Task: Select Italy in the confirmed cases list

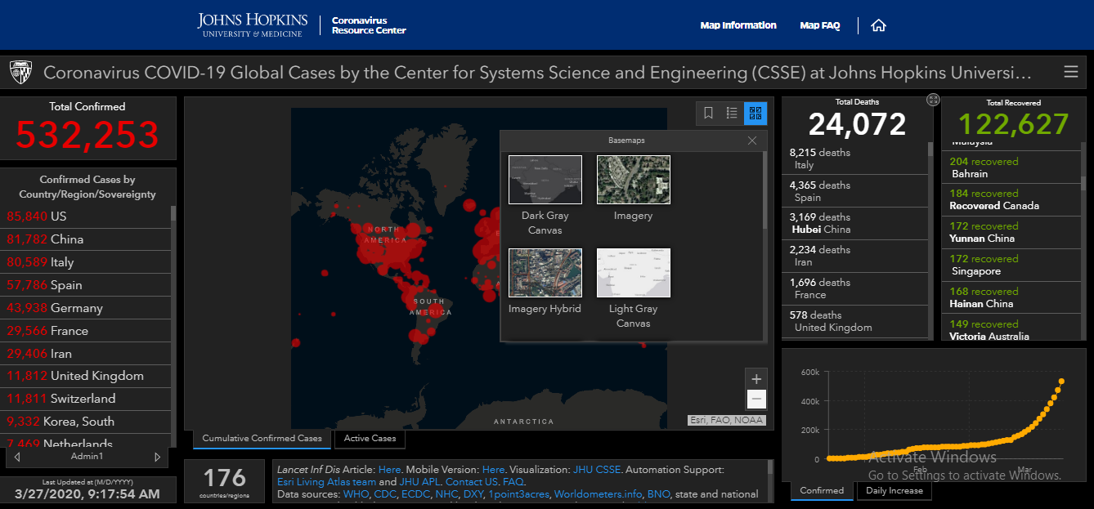Action: click(x=62, y=262)
